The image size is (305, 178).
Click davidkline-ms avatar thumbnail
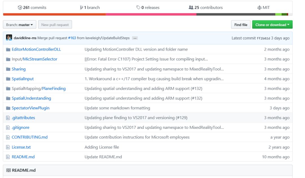click(x=9, y=38)
